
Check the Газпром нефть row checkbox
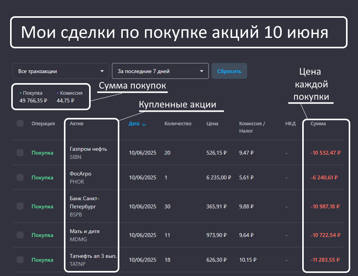20,153
